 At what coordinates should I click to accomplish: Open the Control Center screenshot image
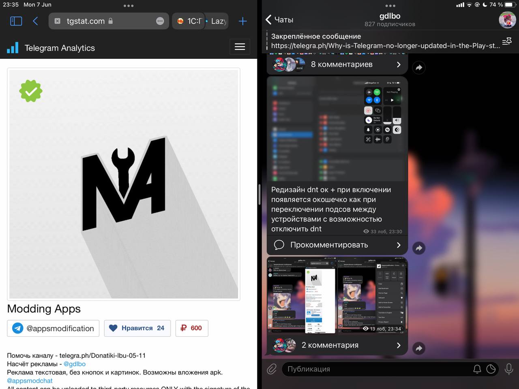pyautogui.click(x=337, y=129)
